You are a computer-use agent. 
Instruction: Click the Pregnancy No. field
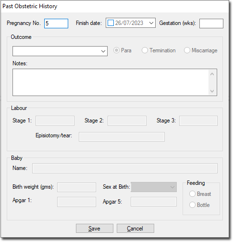coord(56,24)
